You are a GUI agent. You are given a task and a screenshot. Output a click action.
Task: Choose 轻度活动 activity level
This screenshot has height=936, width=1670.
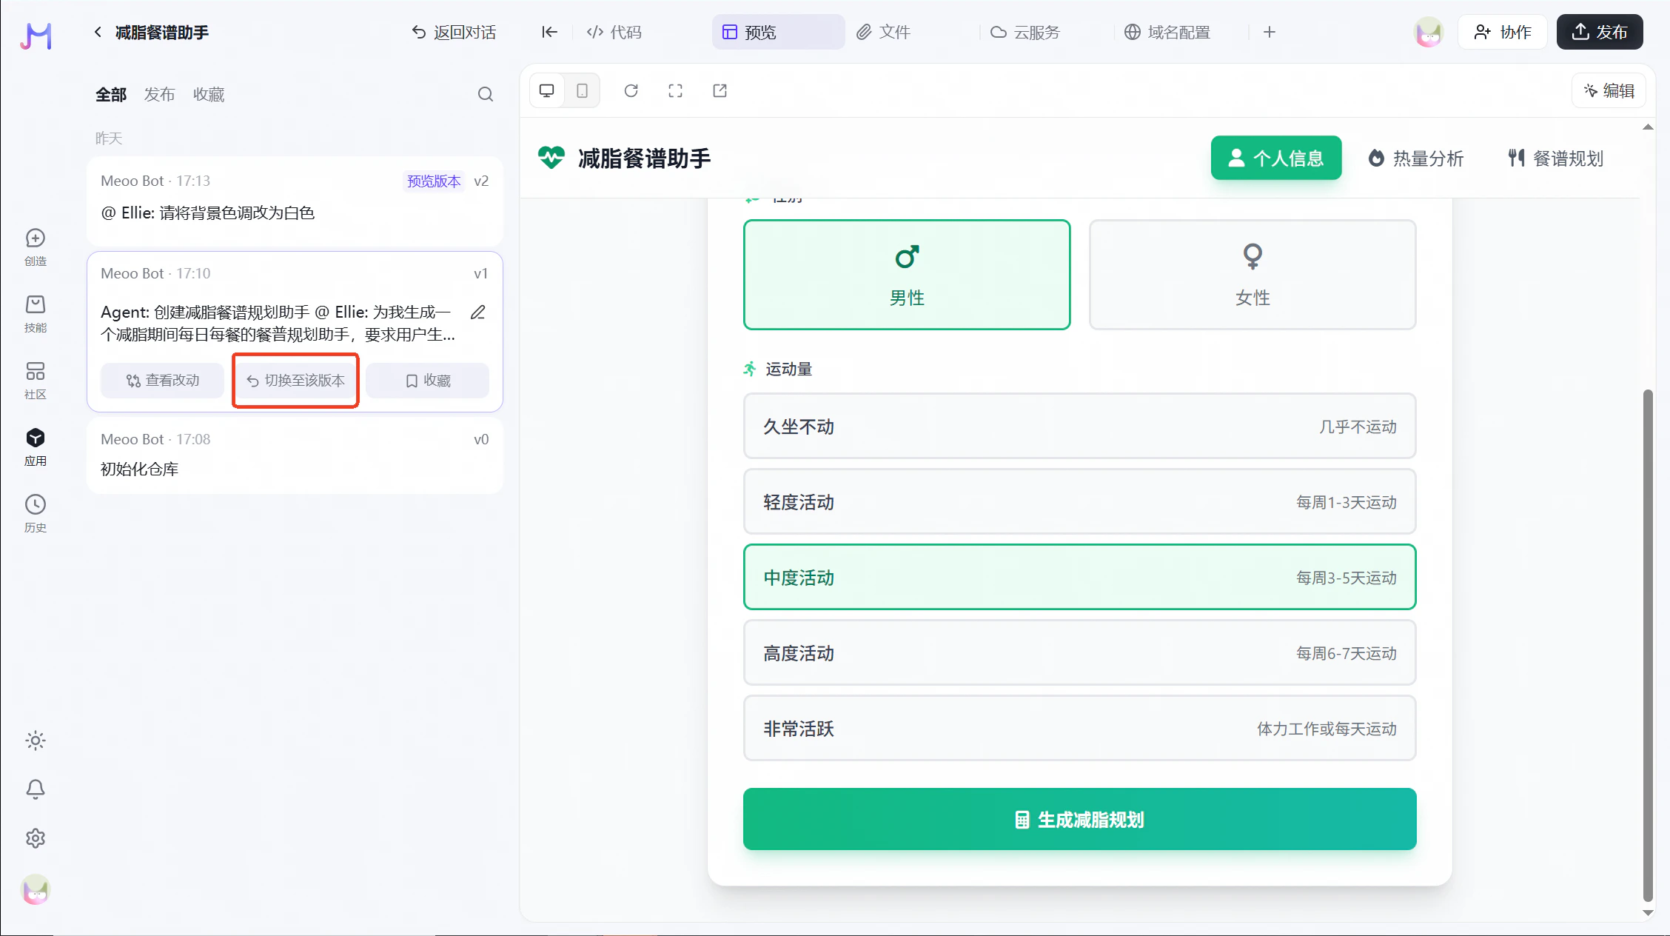[x=1079, y=502]
